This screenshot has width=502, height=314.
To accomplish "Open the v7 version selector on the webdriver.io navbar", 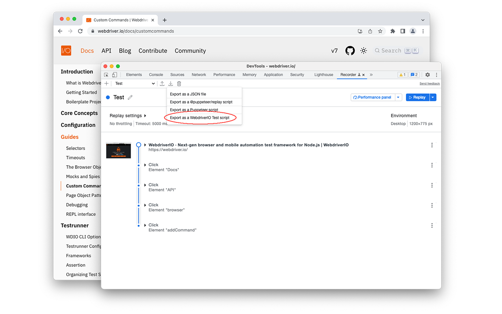I will click(x=335, y=51).
